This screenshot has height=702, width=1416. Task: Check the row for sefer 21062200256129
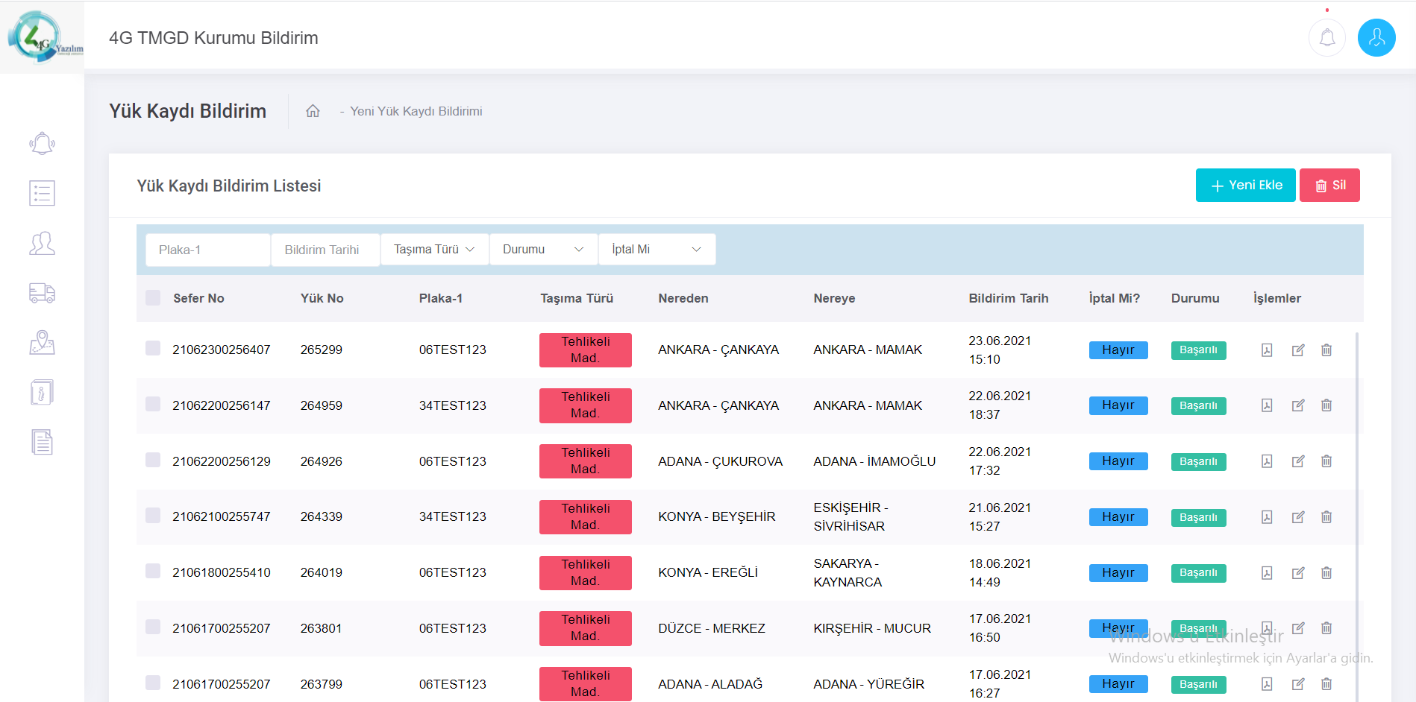[x=153, y=460]
